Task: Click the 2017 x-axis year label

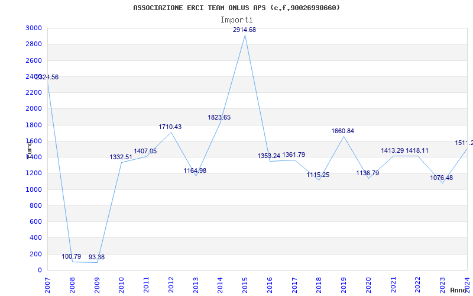Action: click(x=294, y=285)
